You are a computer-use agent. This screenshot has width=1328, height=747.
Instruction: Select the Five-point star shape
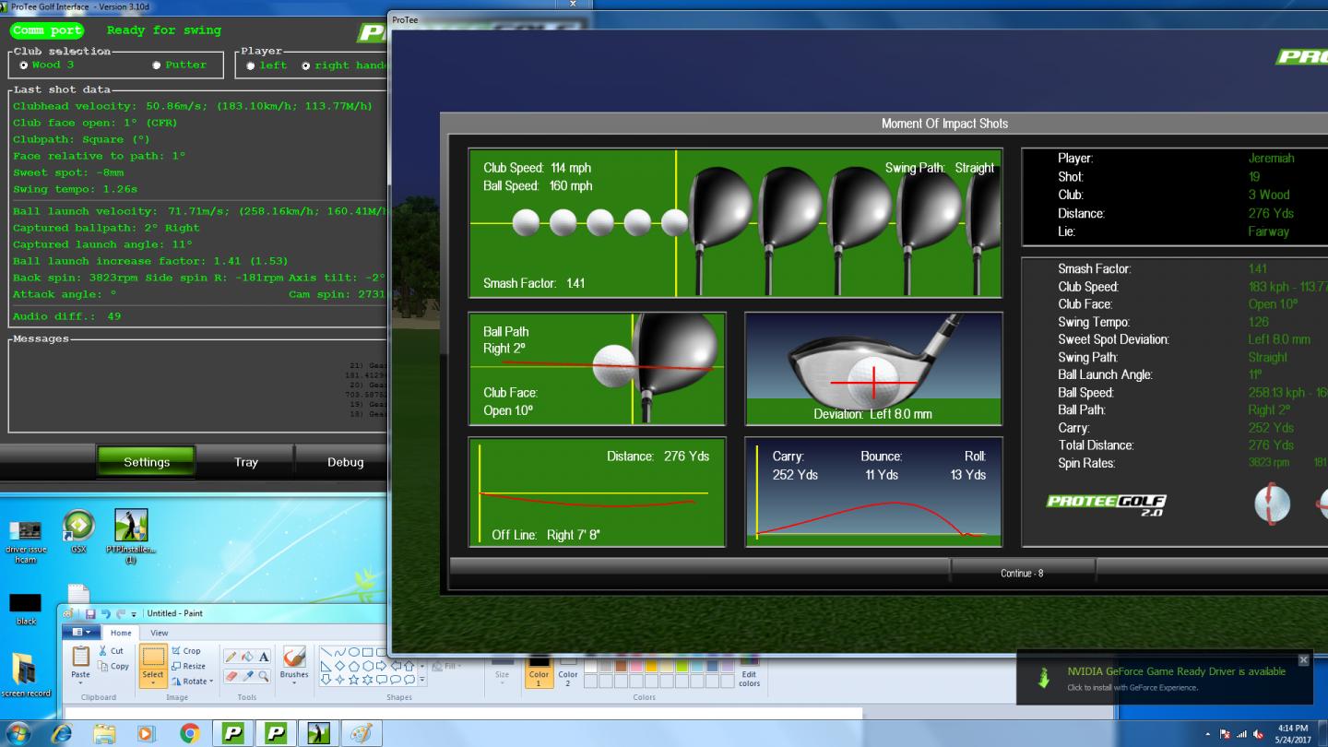353,680
